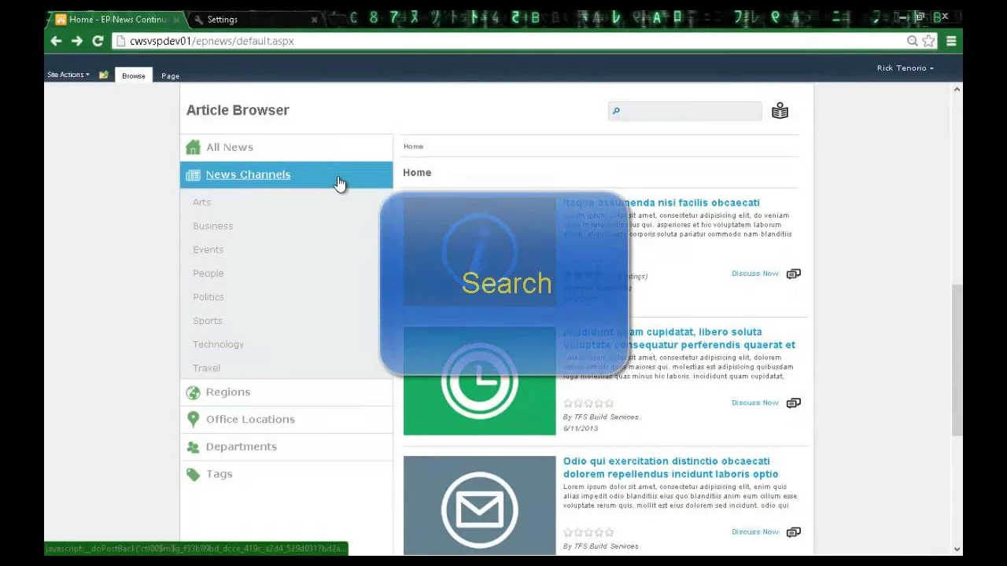Open the Politics channel
Viewport: 1007px width, 566px height.
208,296
